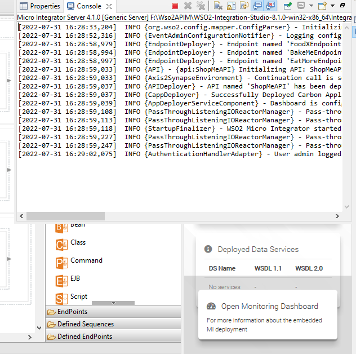This screenshot has height=354, width=356.
Task: Click the palette scroll-down arrow below Script
Action: (113, 303)
